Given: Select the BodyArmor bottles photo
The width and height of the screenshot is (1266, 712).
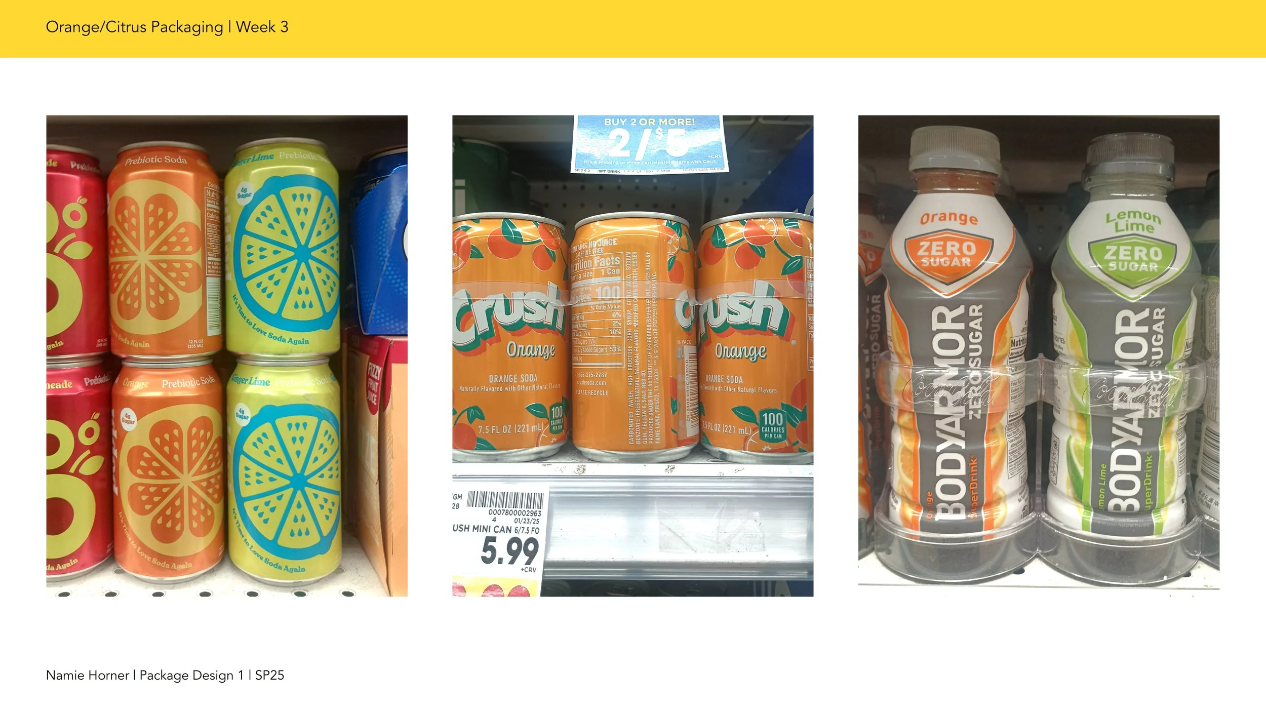Looking at the screenshot, I should click(x=1039, y=352).
